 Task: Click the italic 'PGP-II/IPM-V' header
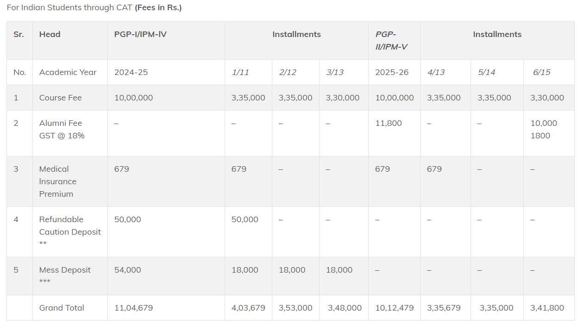tap(391, 40)
